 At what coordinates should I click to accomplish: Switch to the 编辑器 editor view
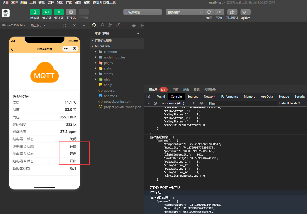point(47,12)
